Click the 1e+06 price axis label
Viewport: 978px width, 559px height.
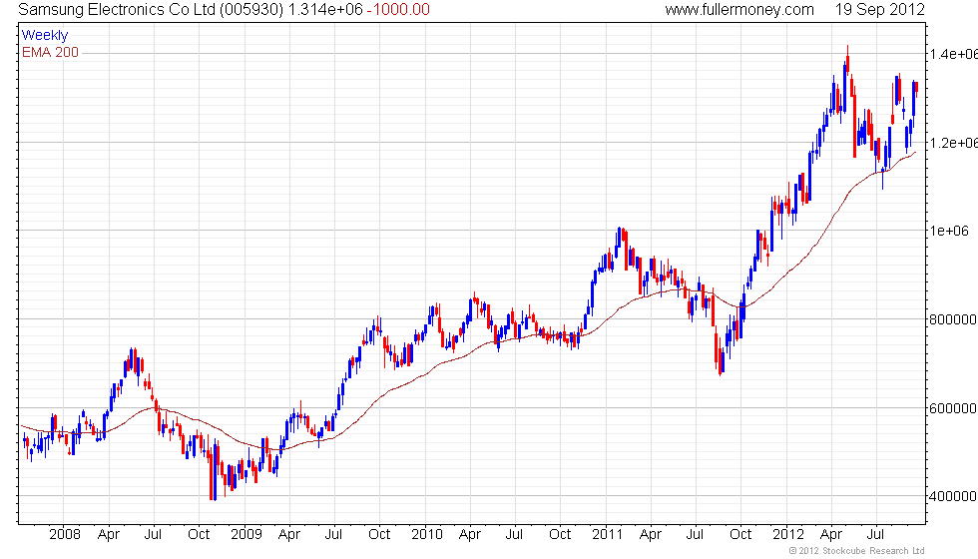[949, 231]
